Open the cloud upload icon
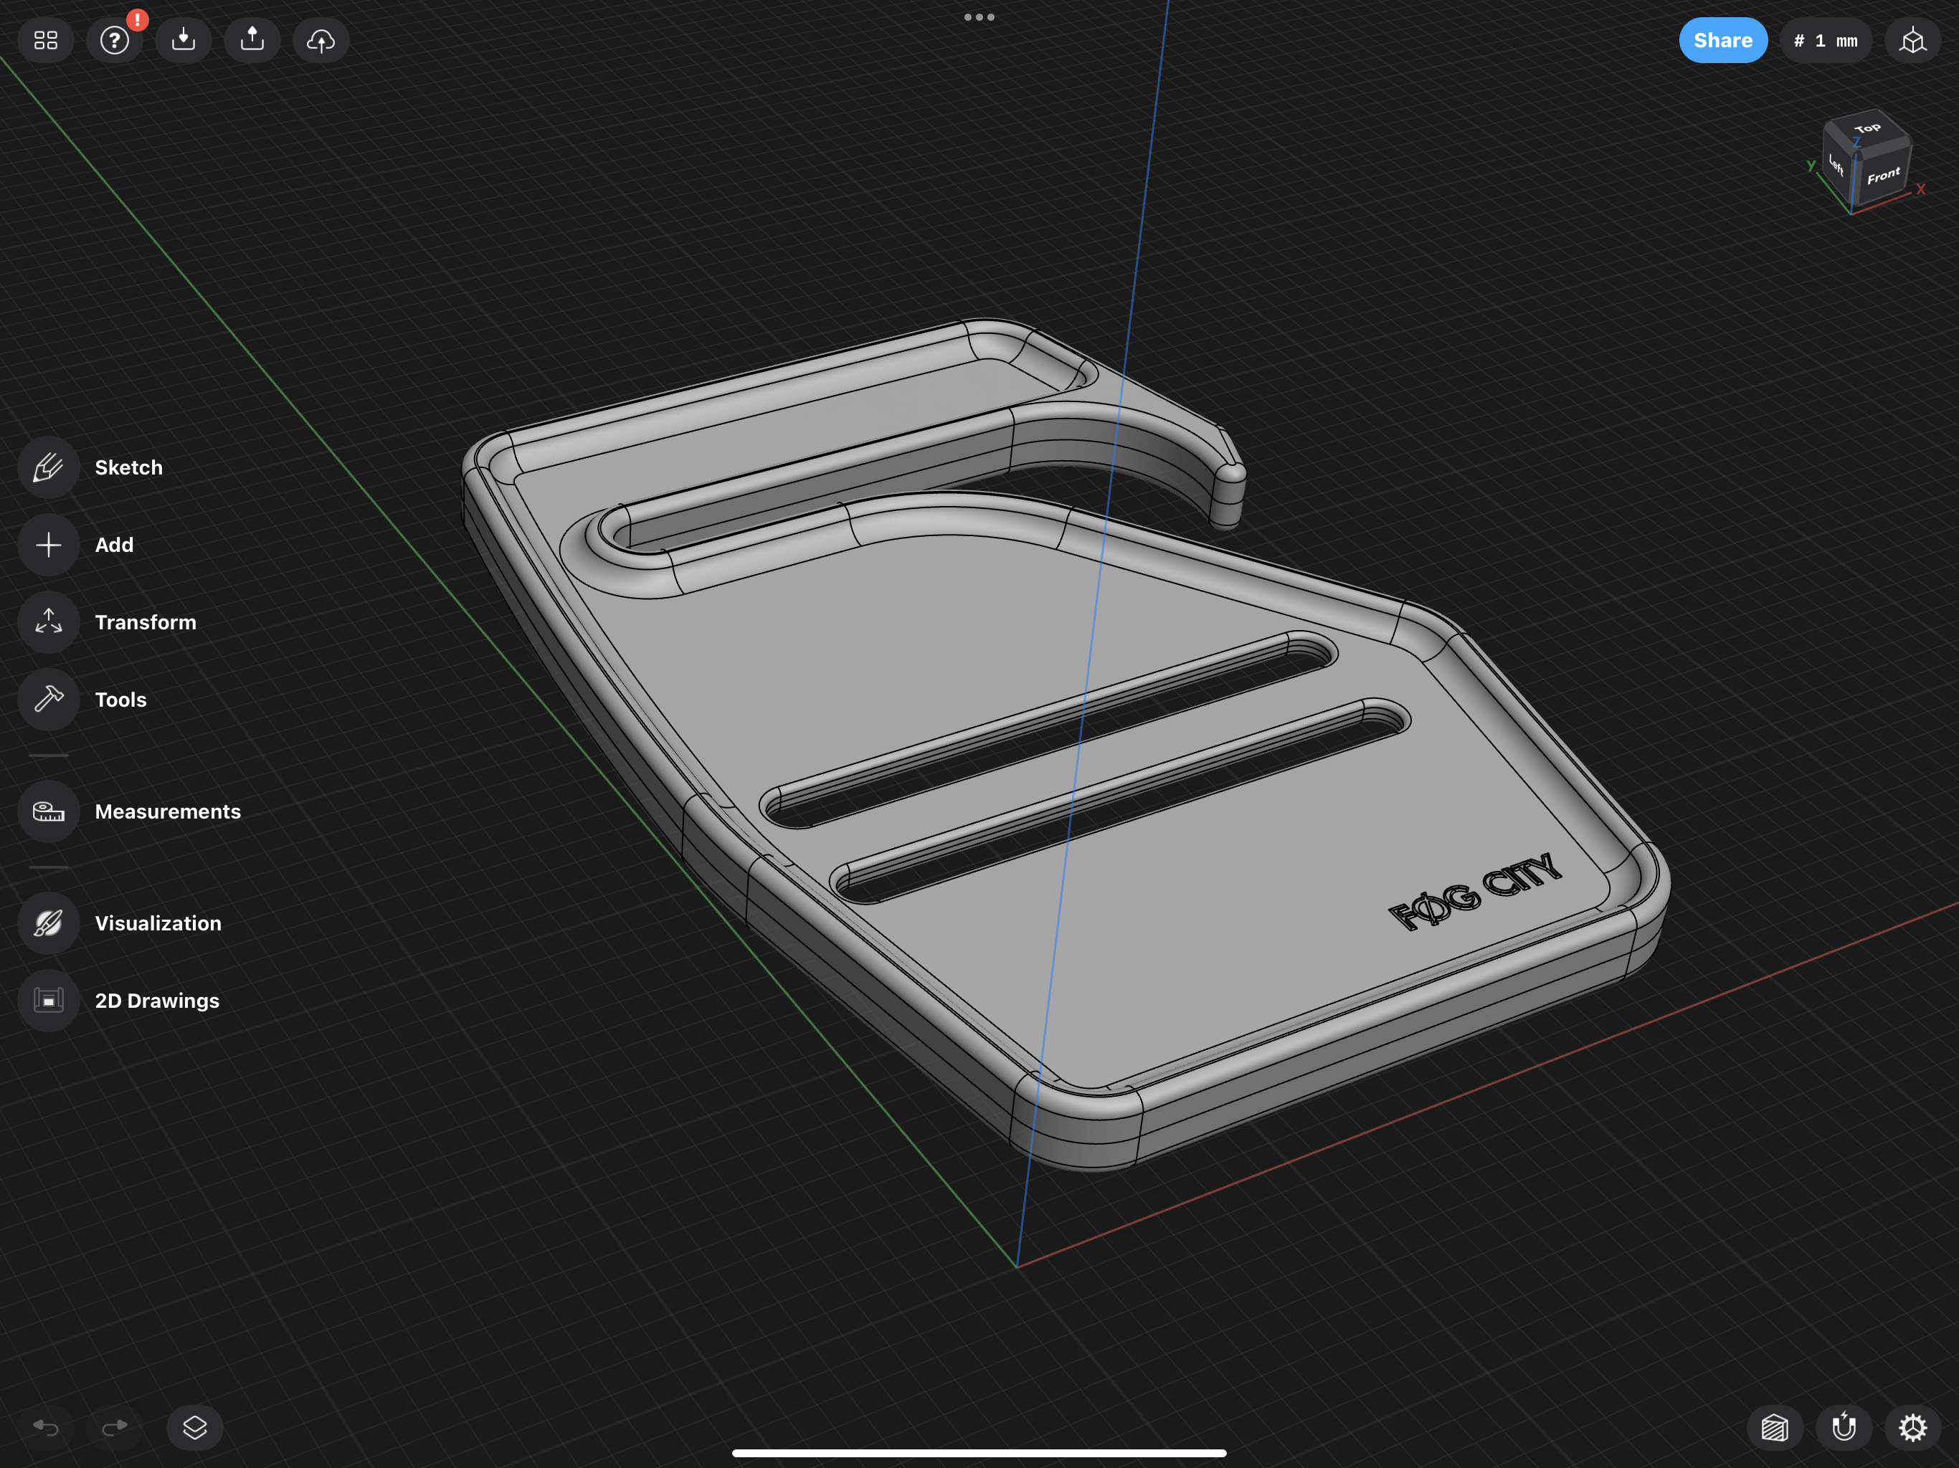 click(321, 41)
